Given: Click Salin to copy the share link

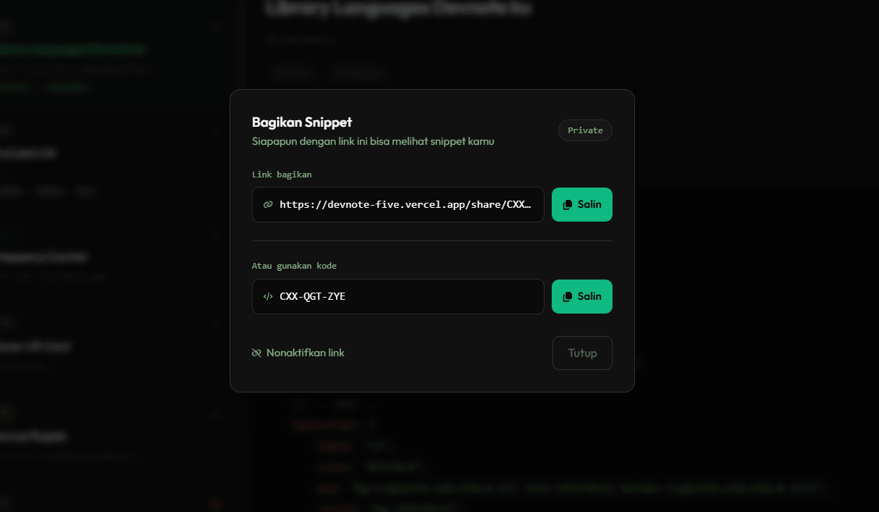Looking at the screenshot, I should (x=582, y=204).
